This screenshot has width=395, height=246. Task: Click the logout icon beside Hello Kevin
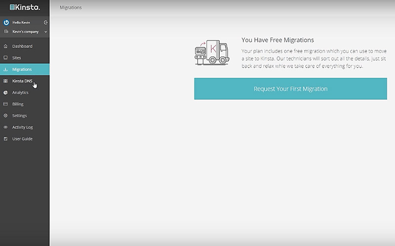[45, 22]
